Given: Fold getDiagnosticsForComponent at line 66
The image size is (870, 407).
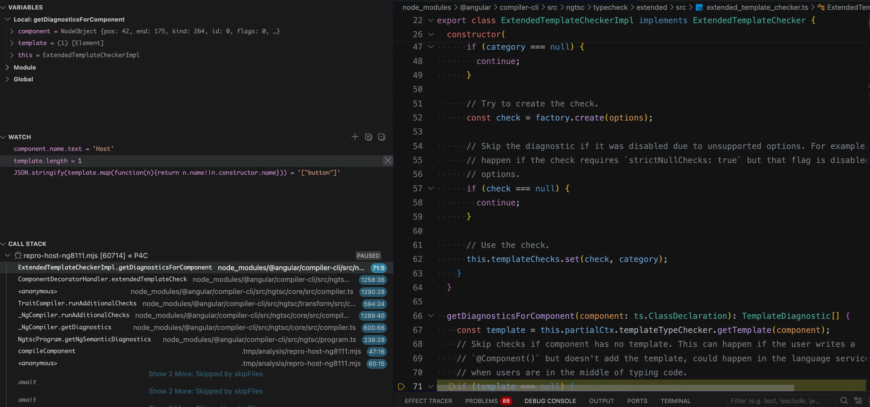Looking at the screenshot, I should (431, 316).
